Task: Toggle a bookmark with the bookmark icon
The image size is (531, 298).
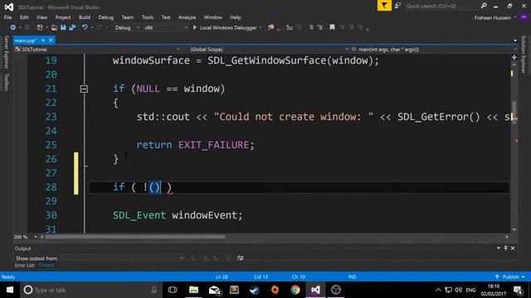Action: 332,27
